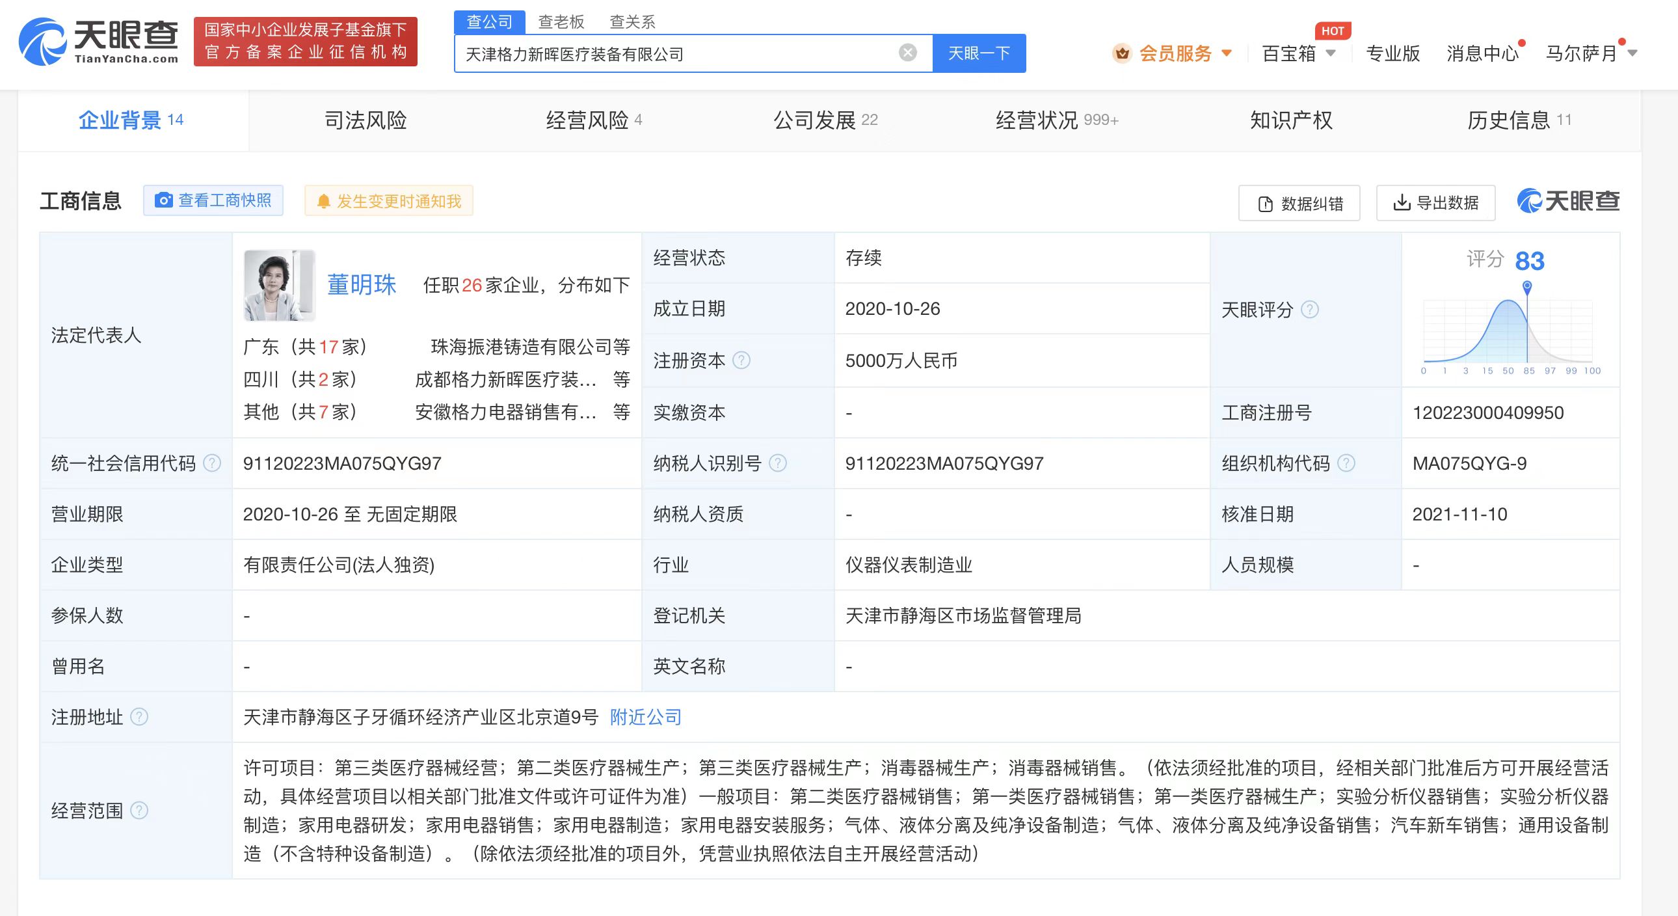Open the 经营风险 tab
The height and width of the screenshot is (916, 1678).
tap(594, 120)
